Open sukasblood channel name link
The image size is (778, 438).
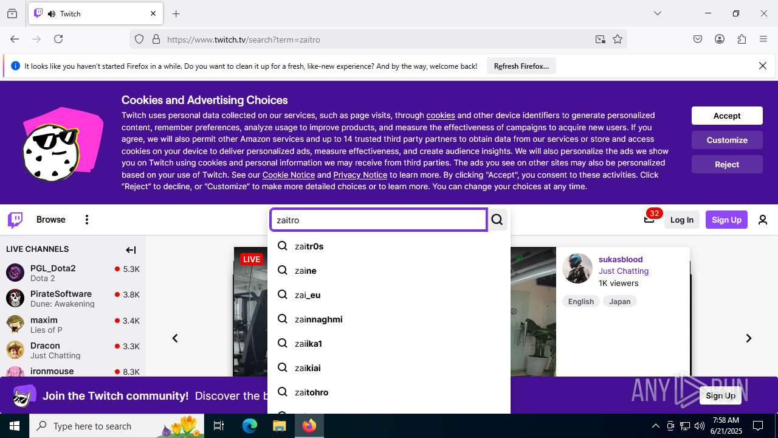coord(621,259)
